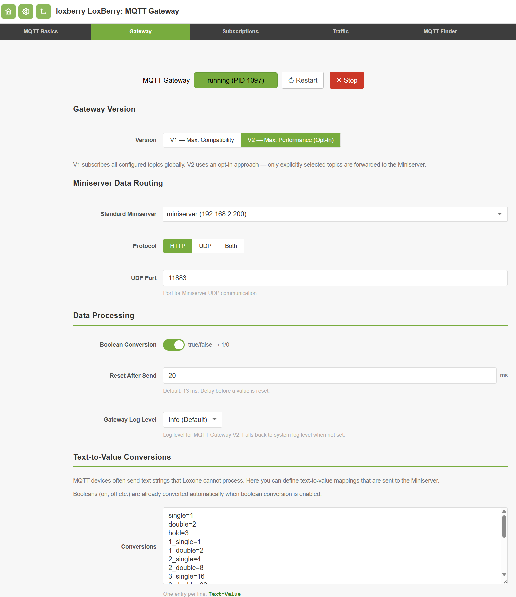Screen dimensions: 516x597
Task: Click the 'Data Processing' heading
Action: [104, 315]
